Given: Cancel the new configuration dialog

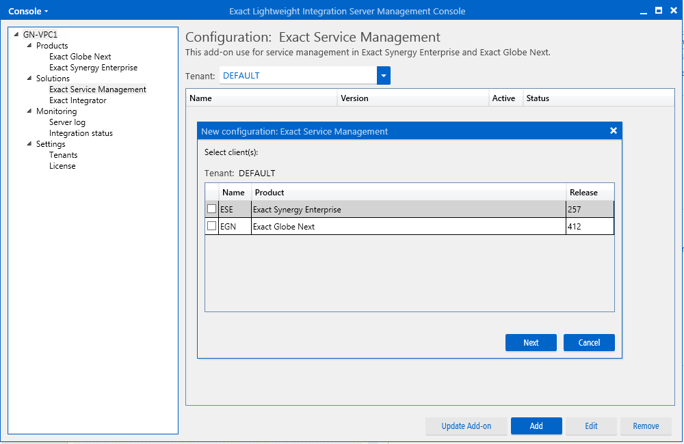Looking at the screenshot, I should pos(589,342).
